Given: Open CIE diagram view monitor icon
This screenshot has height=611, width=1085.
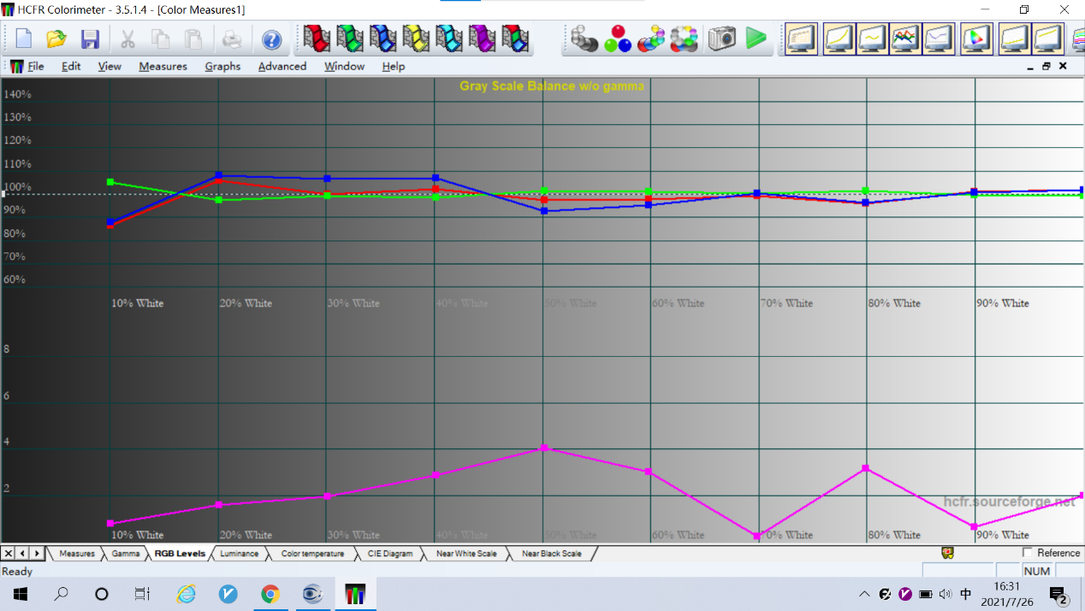Looking at the screenshot, I should click(976, 39).
